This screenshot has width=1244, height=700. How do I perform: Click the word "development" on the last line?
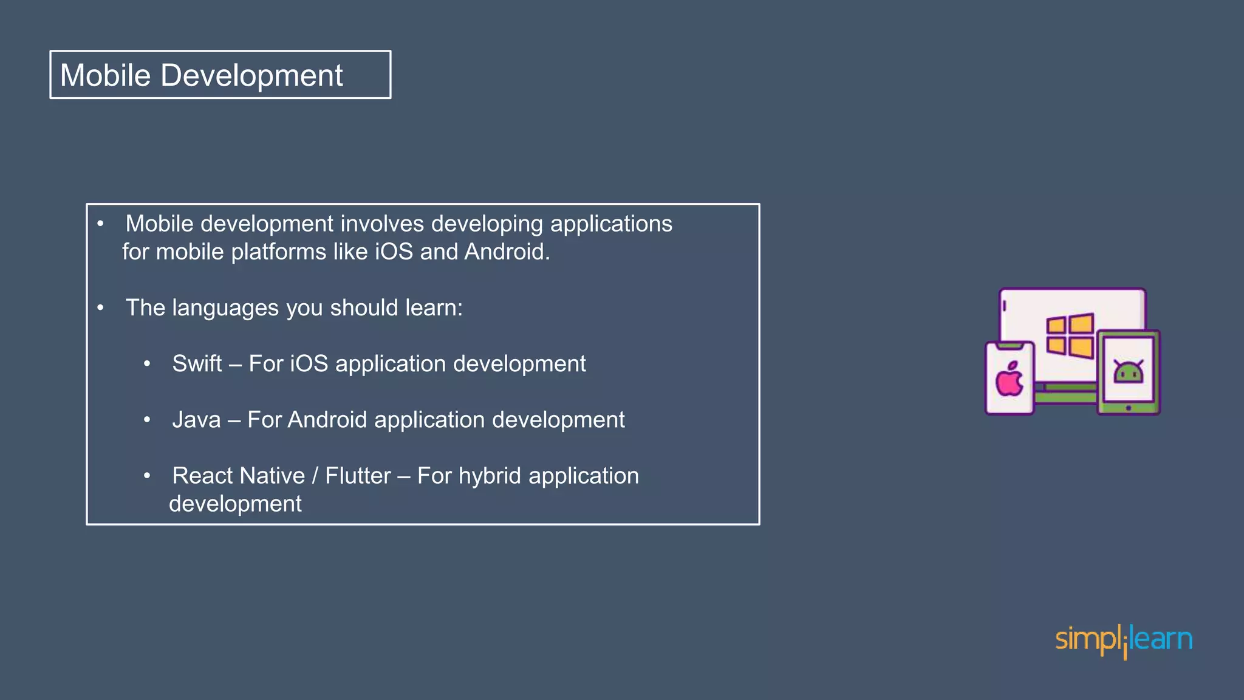click(x=235, y=504)
